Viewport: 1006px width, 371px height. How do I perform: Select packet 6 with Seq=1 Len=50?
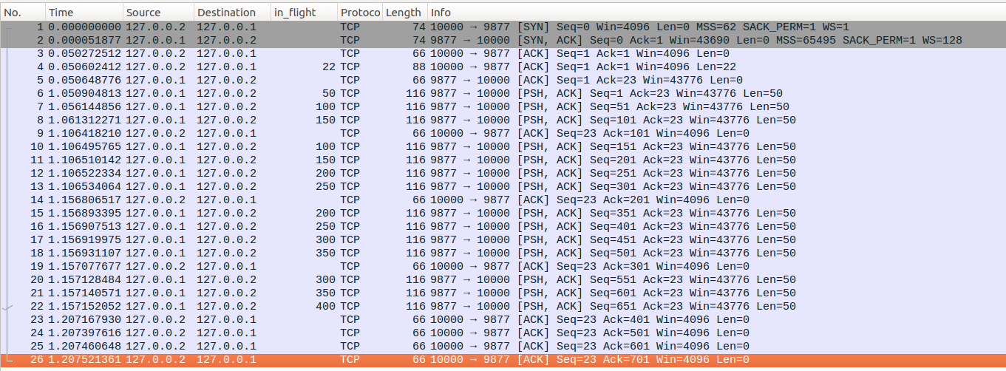click(x=503, y=94)
